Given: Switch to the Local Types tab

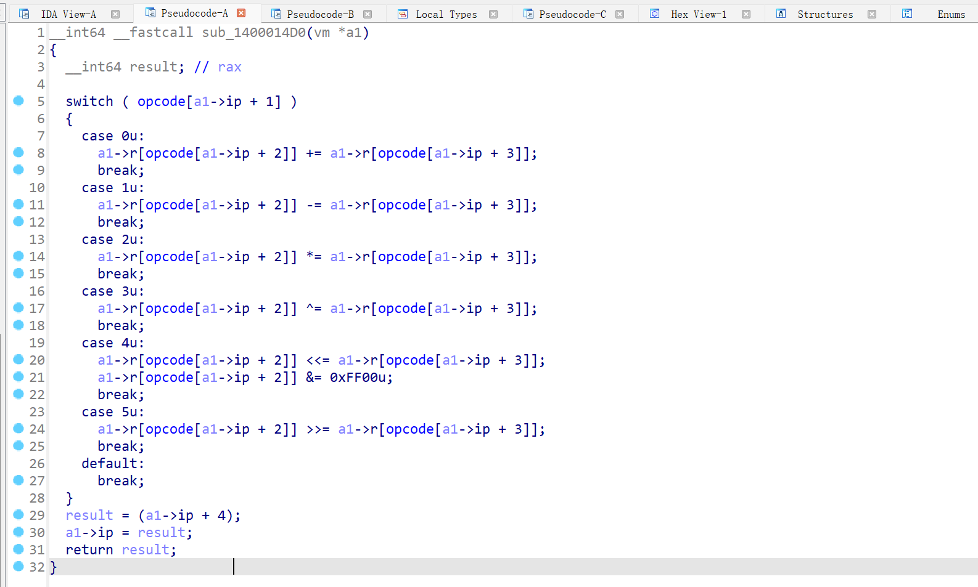Looking at the screenshot, I should click(446, 14).
